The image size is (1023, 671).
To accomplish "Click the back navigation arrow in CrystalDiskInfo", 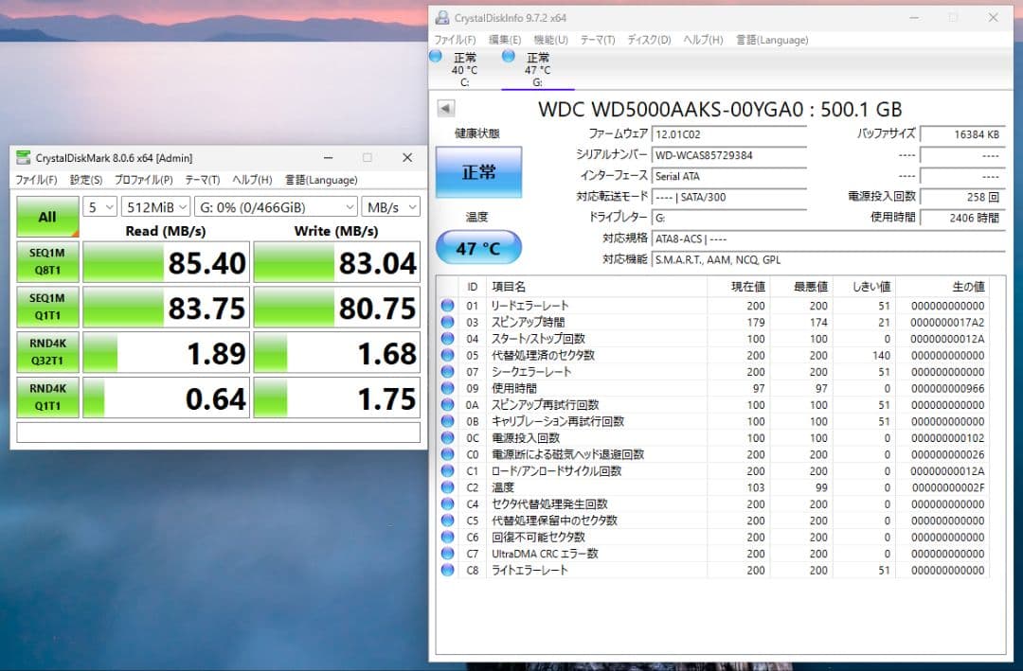I will tap(445, 107).
